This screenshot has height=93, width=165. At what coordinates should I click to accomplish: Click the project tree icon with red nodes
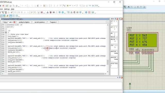(x=3, y=12)
